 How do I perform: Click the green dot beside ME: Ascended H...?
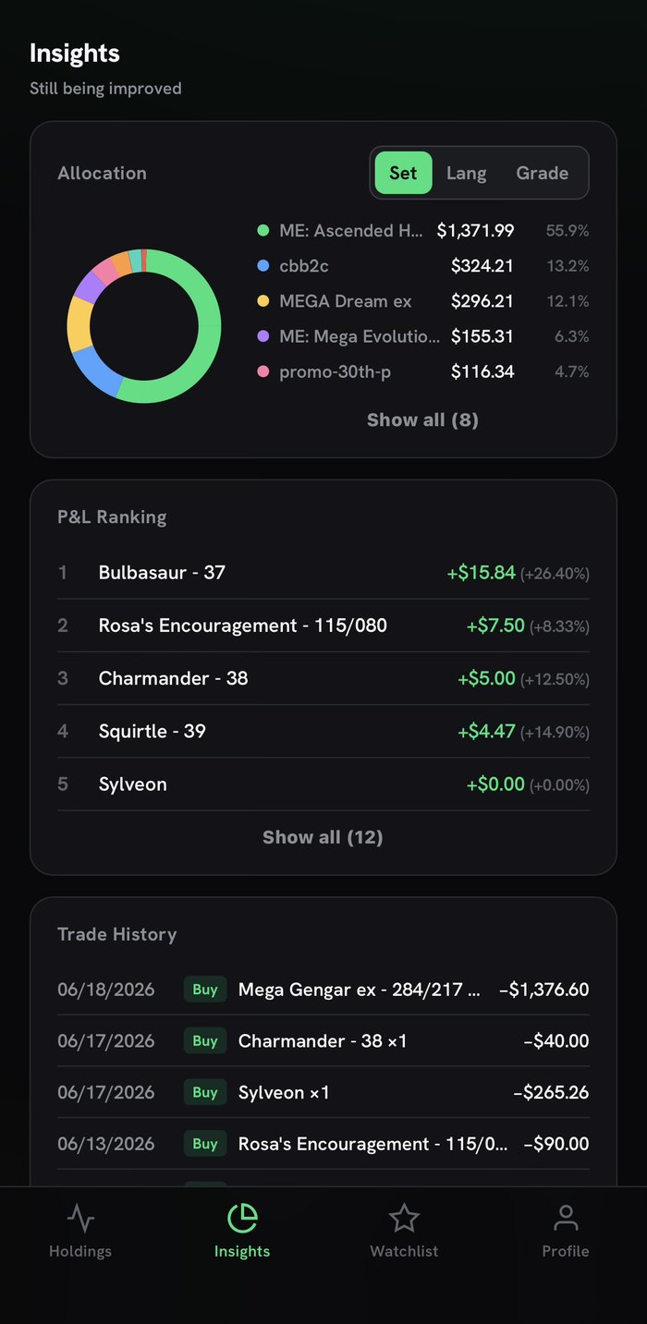(x=262, y=231)
